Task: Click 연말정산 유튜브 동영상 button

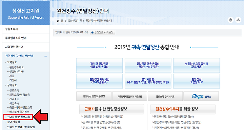Action: point(94,96)
